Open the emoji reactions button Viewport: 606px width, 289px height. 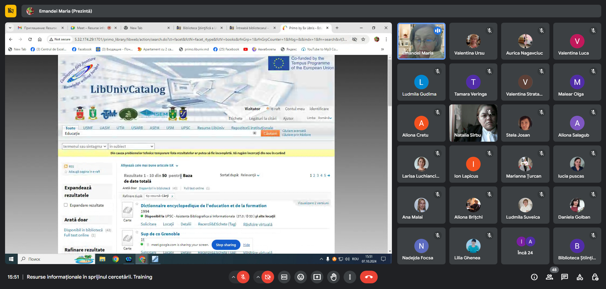click(x=301, y=277)
